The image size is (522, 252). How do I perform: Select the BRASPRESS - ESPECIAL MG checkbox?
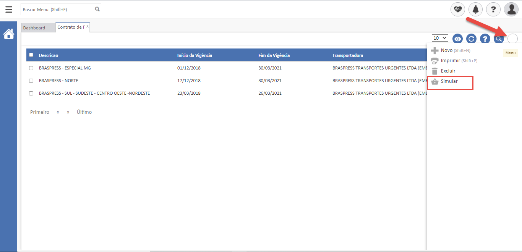point(31,68)
